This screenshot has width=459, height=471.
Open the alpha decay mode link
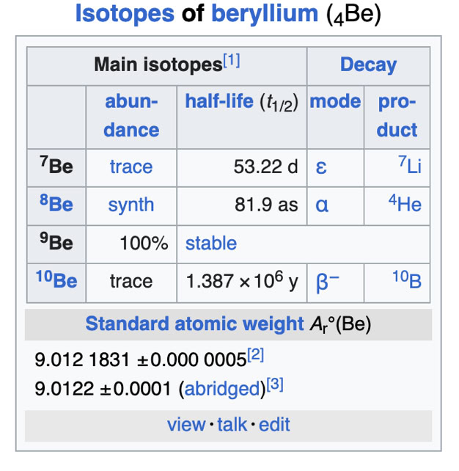[321, 206]
